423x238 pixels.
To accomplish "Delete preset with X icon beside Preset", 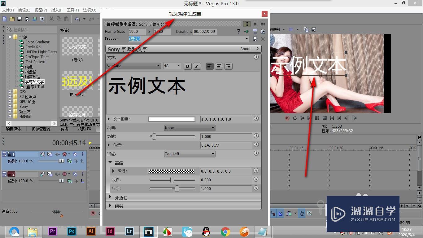I will pyautogui.click(x=263, y=39).
